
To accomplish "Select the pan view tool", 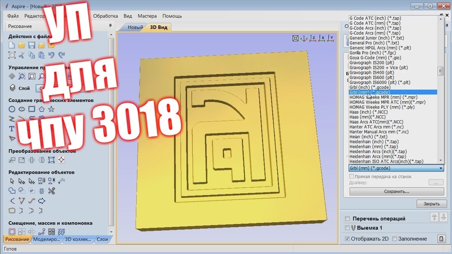I will coord(12,76).
